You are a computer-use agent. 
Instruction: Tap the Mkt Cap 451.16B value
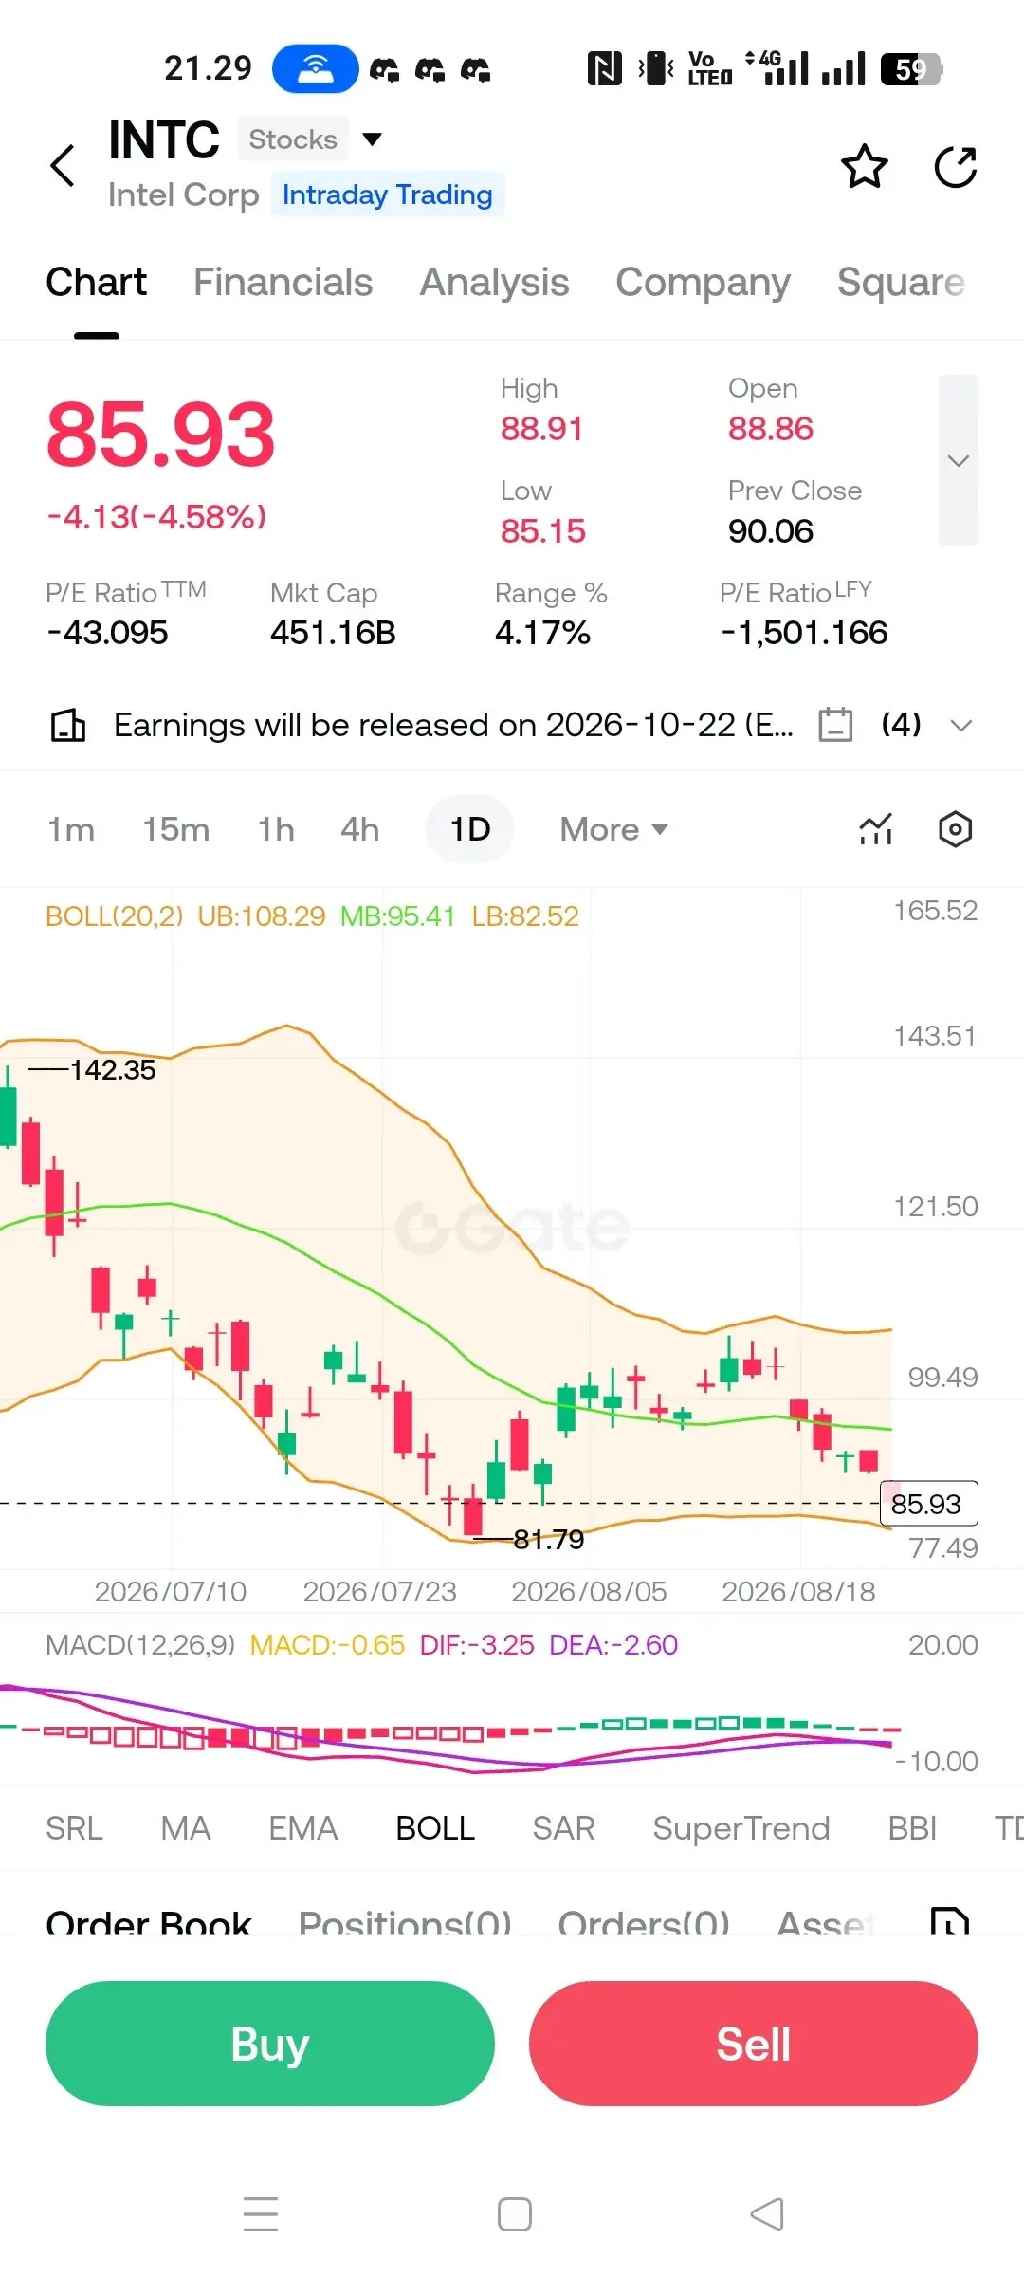coord(333,632)
